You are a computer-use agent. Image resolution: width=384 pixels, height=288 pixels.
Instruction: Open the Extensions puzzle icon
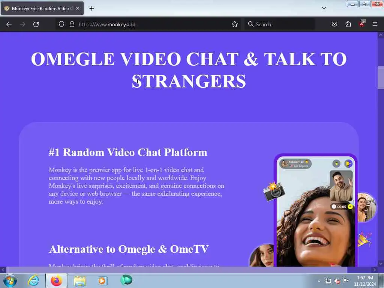[348, 24]
